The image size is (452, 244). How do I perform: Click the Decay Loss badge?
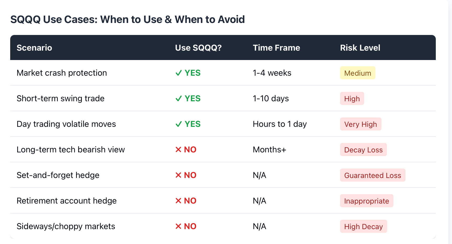(363, 150)
